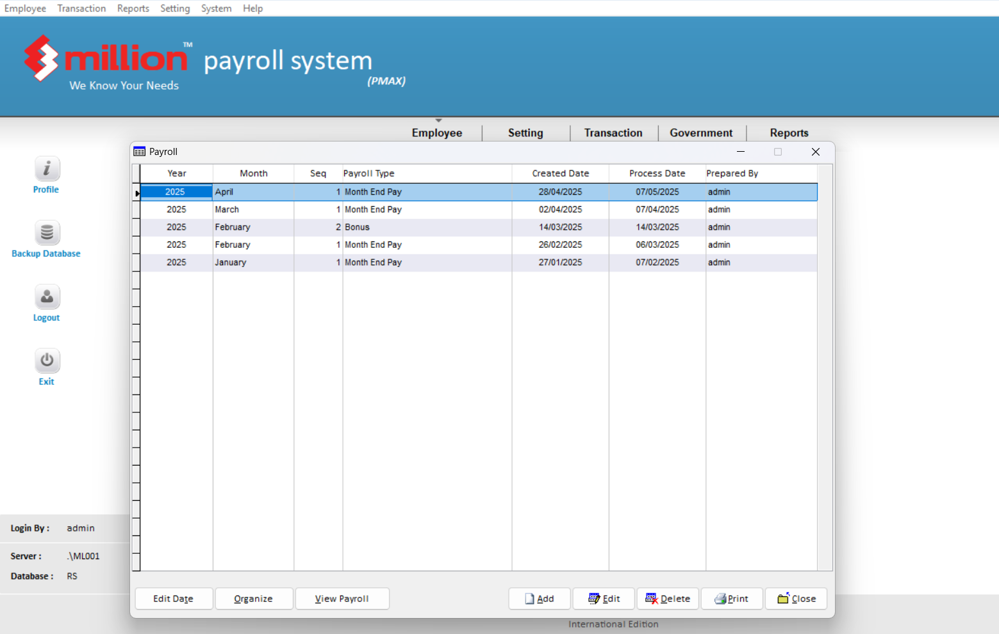Click the Delete payroll button
This screenshot has height=634, width=999.
(x=668, y=599)
